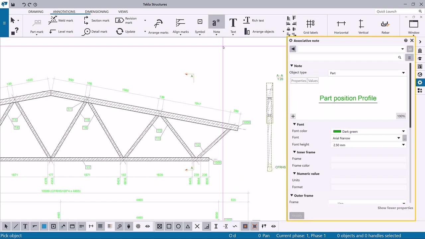Image resolution: width=425 pixels, height=239 pixels.
Task: Collapse the Note section
Action: pyautogui.click(x=292, y=66)
